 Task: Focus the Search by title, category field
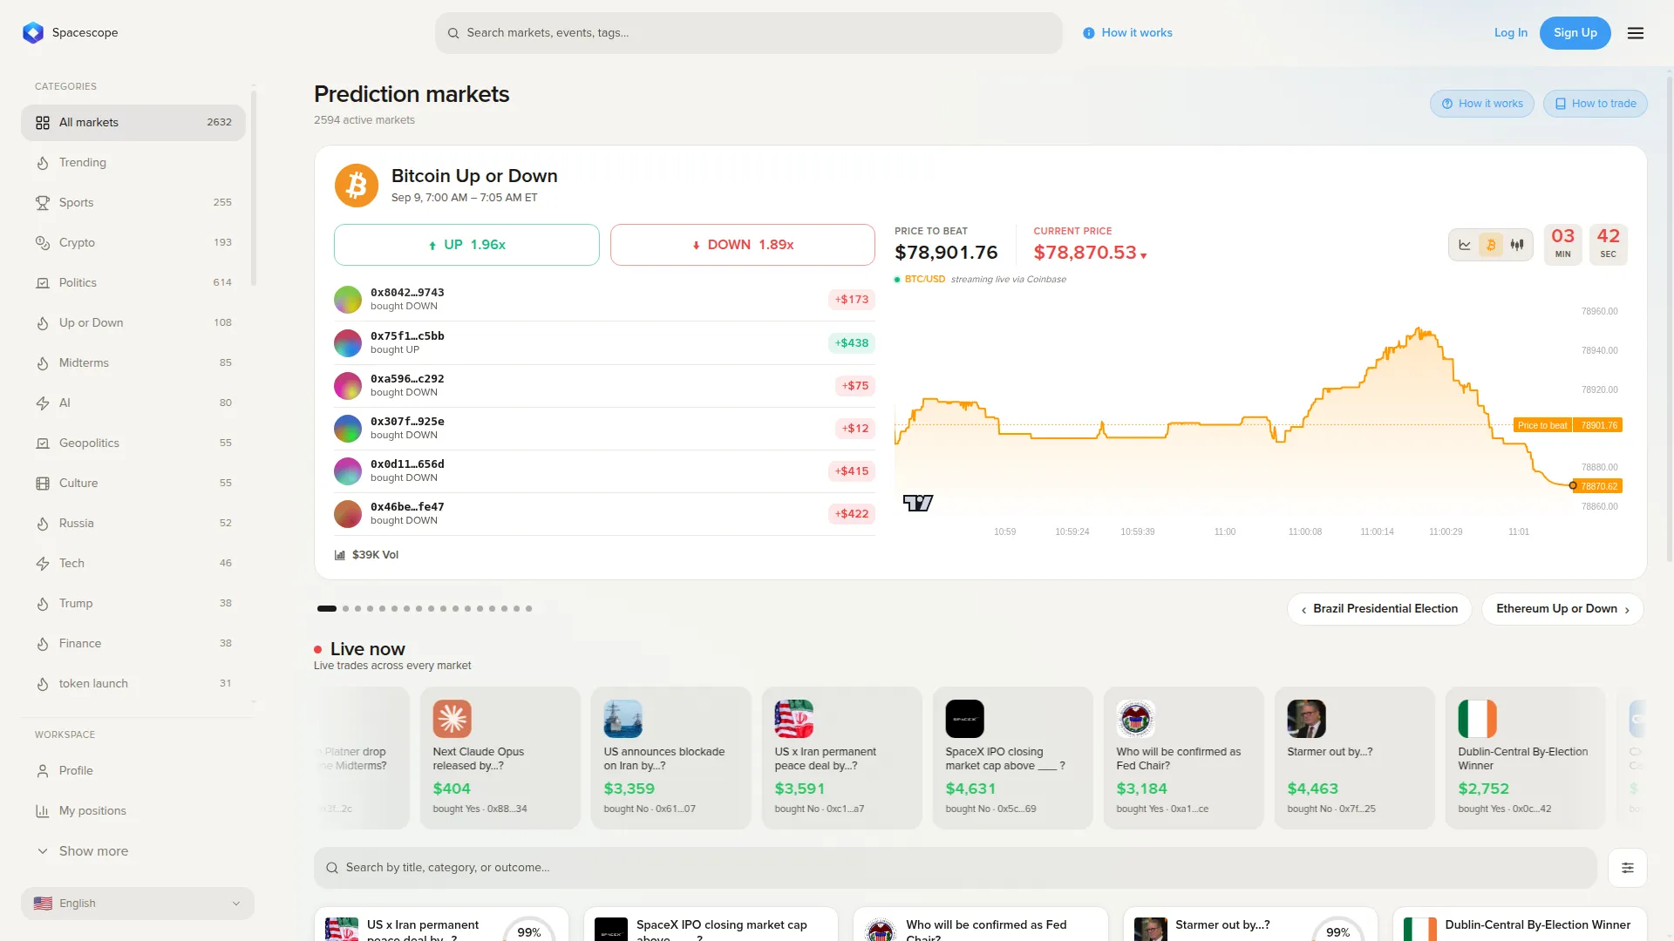[956, 868]
